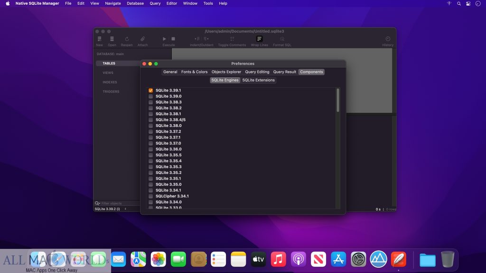Open Trash from the dock
The image size is (486, 273).
coord(448,259)
